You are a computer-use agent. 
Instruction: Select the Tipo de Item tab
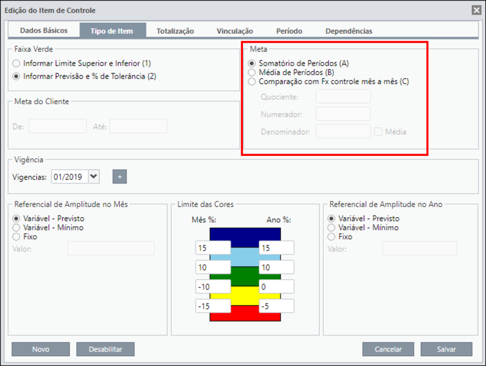click(112, 31)
